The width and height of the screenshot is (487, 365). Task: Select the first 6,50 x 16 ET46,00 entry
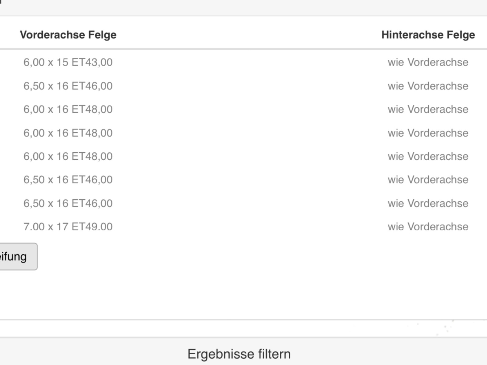pyautogui.click(x=68, y=86)
